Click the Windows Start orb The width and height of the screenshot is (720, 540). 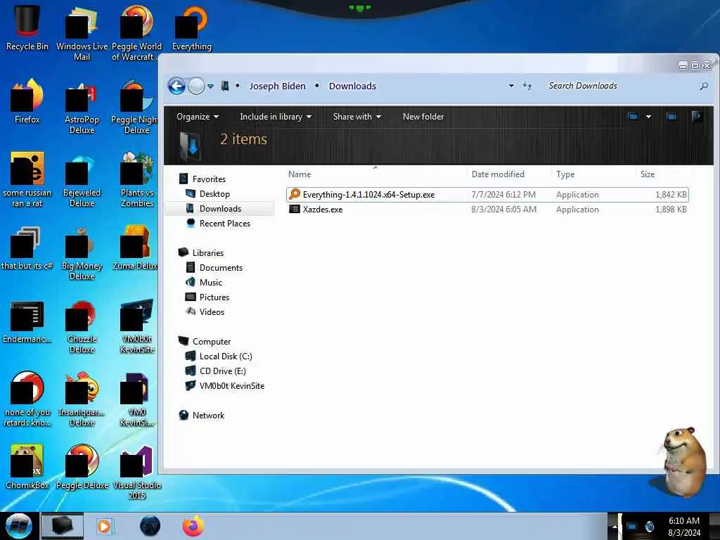pyautogui.click(x=19, y=526)
